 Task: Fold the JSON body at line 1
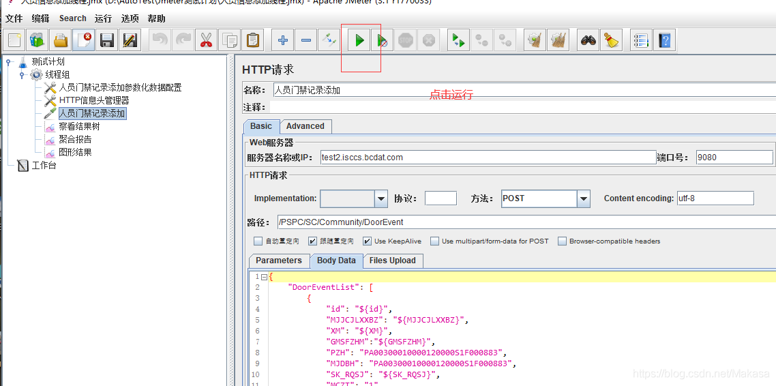[265, 277]
